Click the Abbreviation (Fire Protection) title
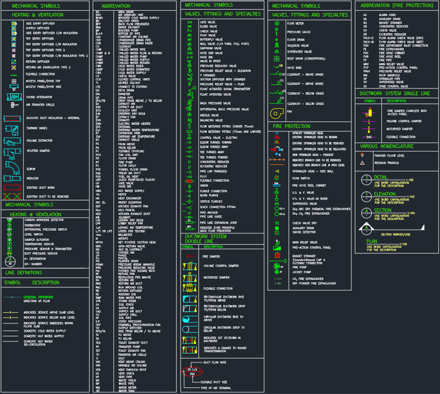This screenshot has width=440, height=394. 397,6
